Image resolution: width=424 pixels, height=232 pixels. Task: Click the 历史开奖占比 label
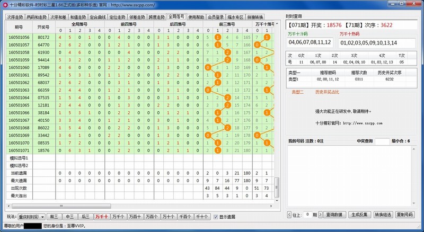pyautogui.click(x=327, y=92)
